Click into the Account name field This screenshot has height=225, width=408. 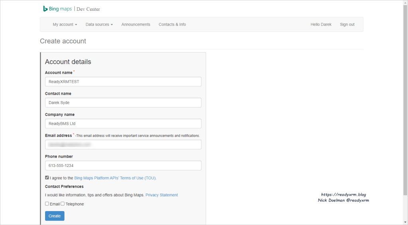(123, 82)
